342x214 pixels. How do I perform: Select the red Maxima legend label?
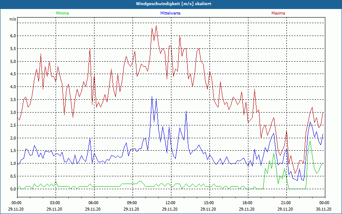[x=278, y=13]
